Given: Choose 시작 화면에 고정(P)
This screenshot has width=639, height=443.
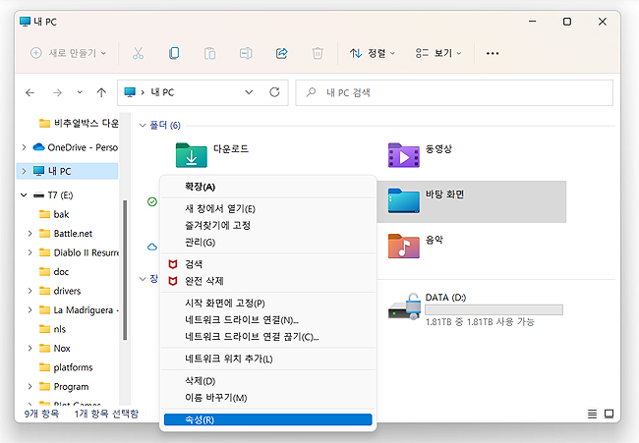Looking at the screenshot, I should point(267,304).
